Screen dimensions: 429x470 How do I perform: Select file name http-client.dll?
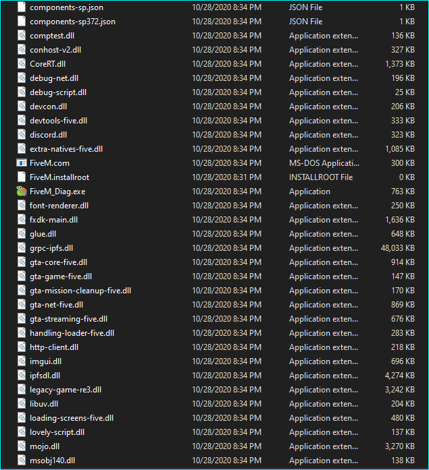54,347
